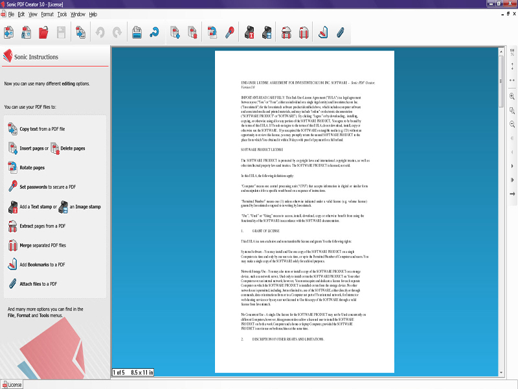This screenshot has width=518, height=389.
Task: Click the 'Extract pages from a PDF' link
Action: coord(43,226)
